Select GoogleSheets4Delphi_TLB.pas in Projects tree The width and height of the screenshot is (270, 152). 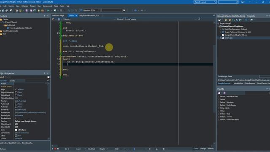[x=236, y=35]
